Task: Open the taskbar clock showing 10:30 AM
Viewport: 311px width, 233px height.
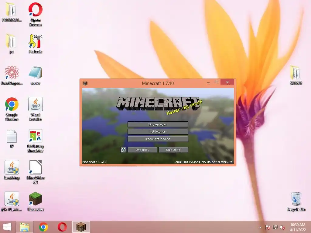Action: point(298,227)
